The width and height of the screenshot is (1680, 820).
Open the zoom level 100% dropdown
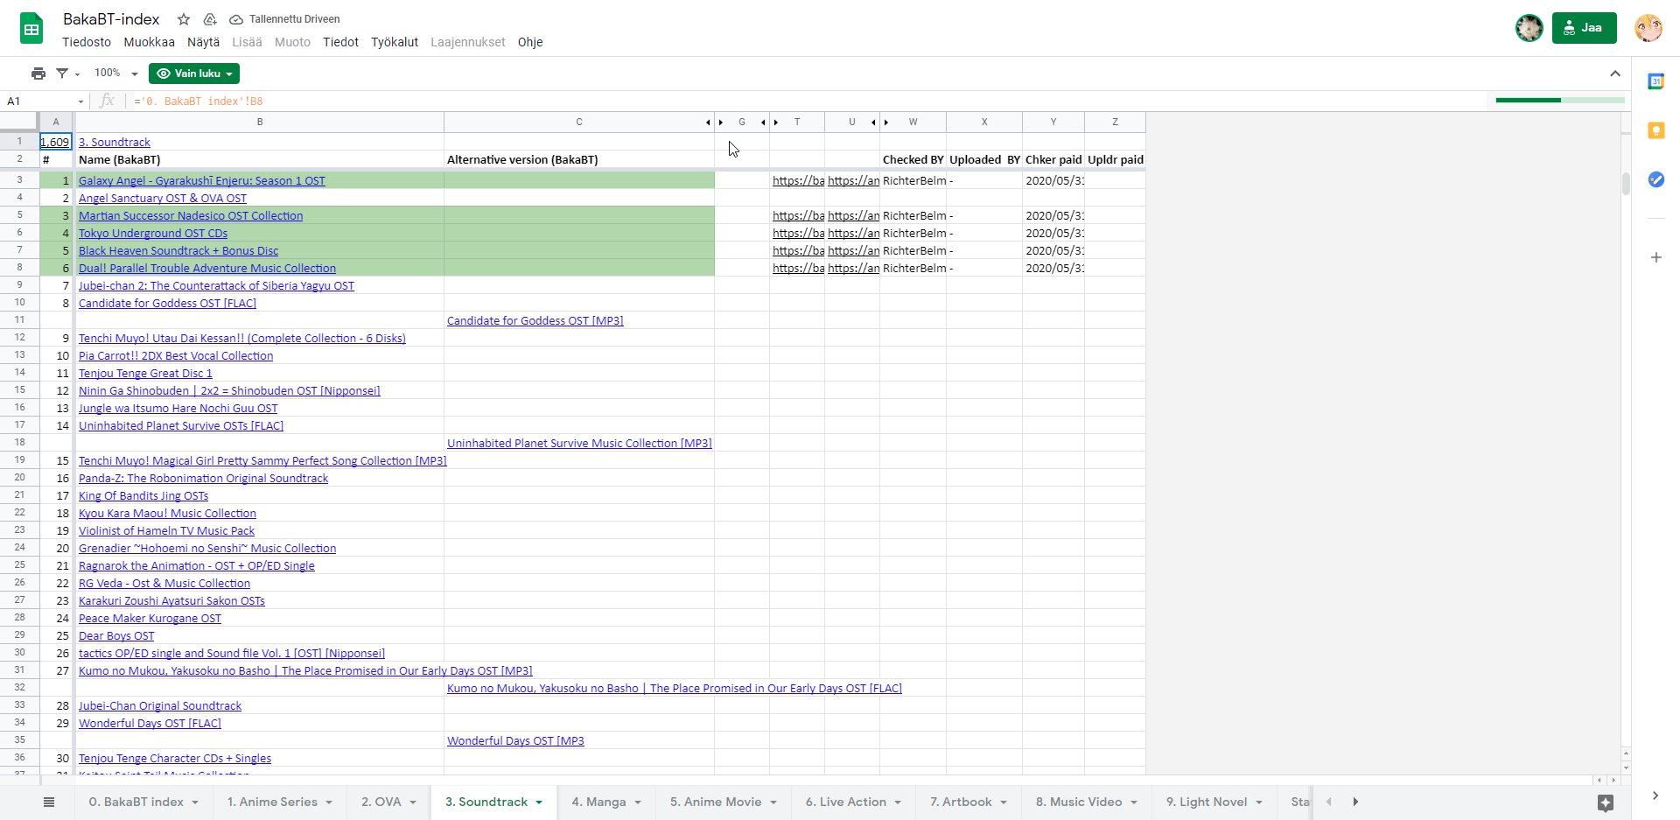click(116, 74)
